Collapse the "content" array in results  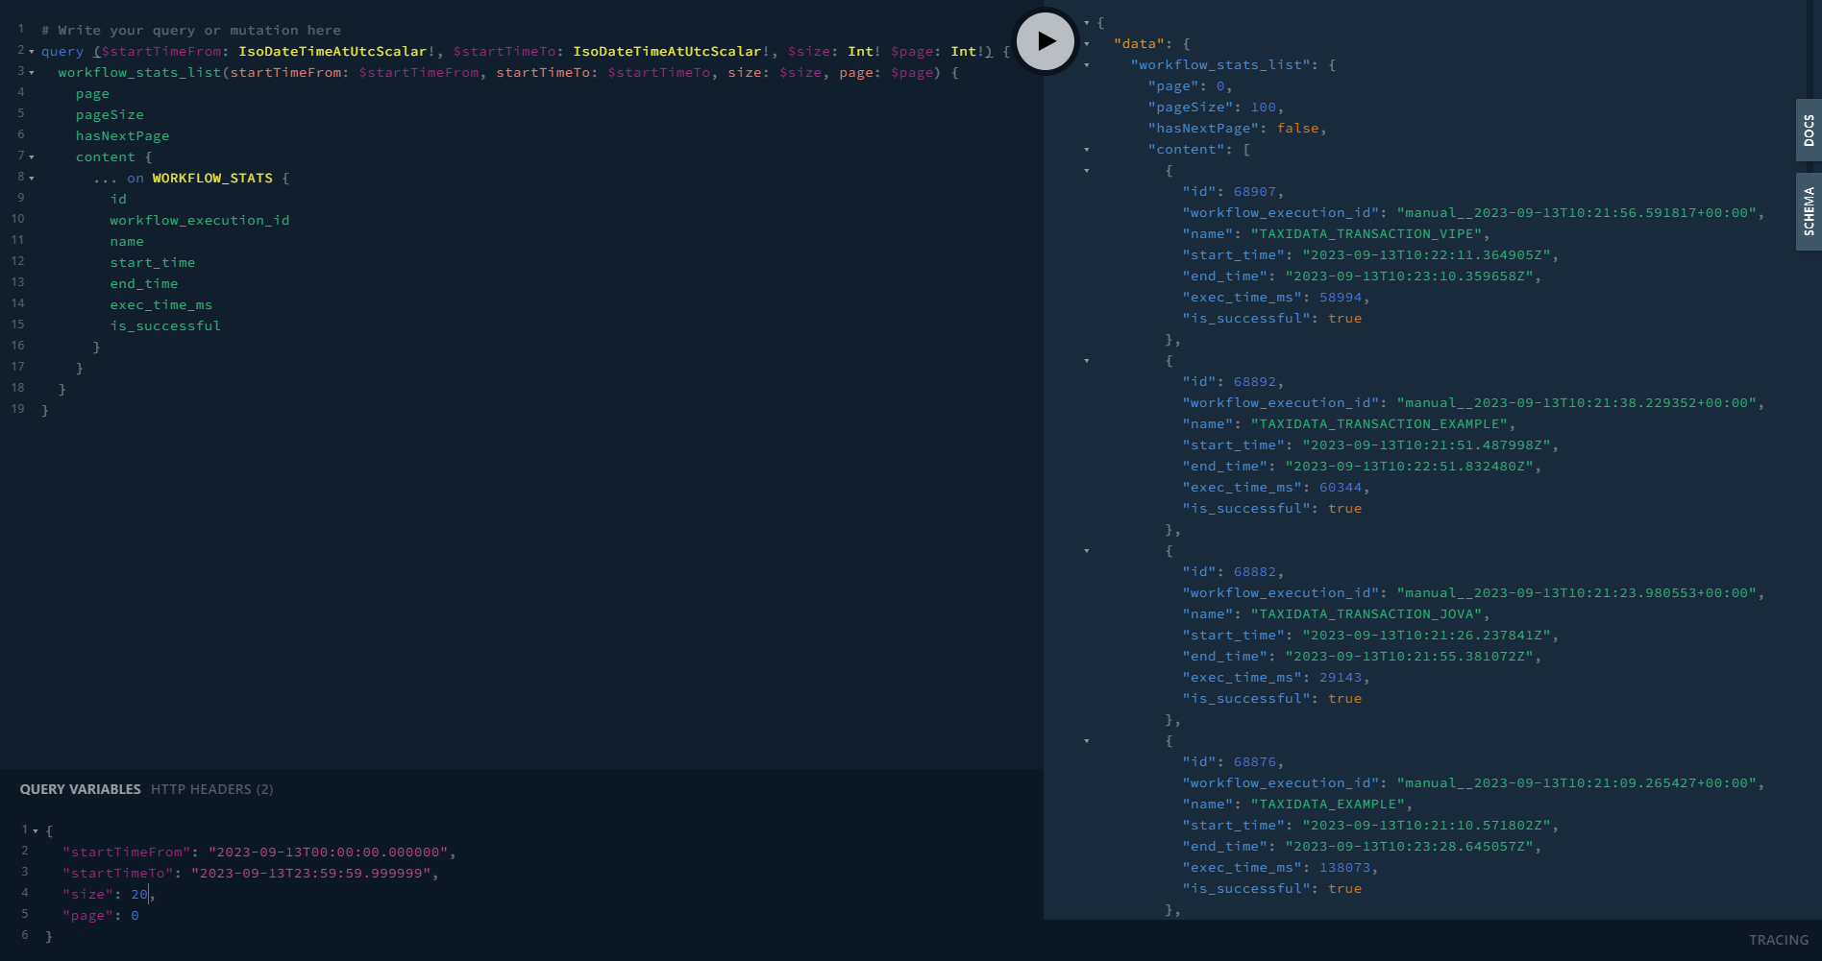[x=1087, y=150]
